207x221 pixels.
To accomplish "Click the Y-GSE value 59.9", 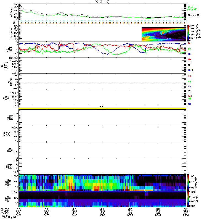I will click(x=186, y=211).
